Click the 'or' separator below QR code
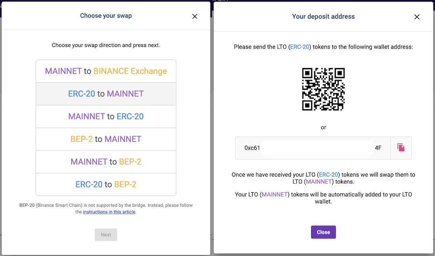This screenshot has height=256, width=435. point(323,128)
